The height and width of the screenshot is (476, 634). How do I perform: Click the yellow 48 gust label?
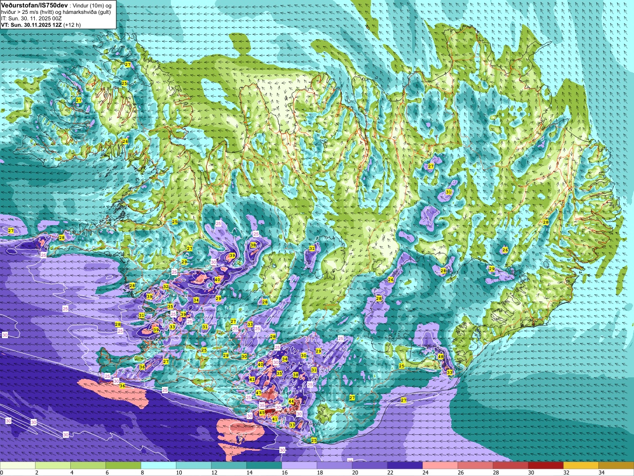[441, 357]
